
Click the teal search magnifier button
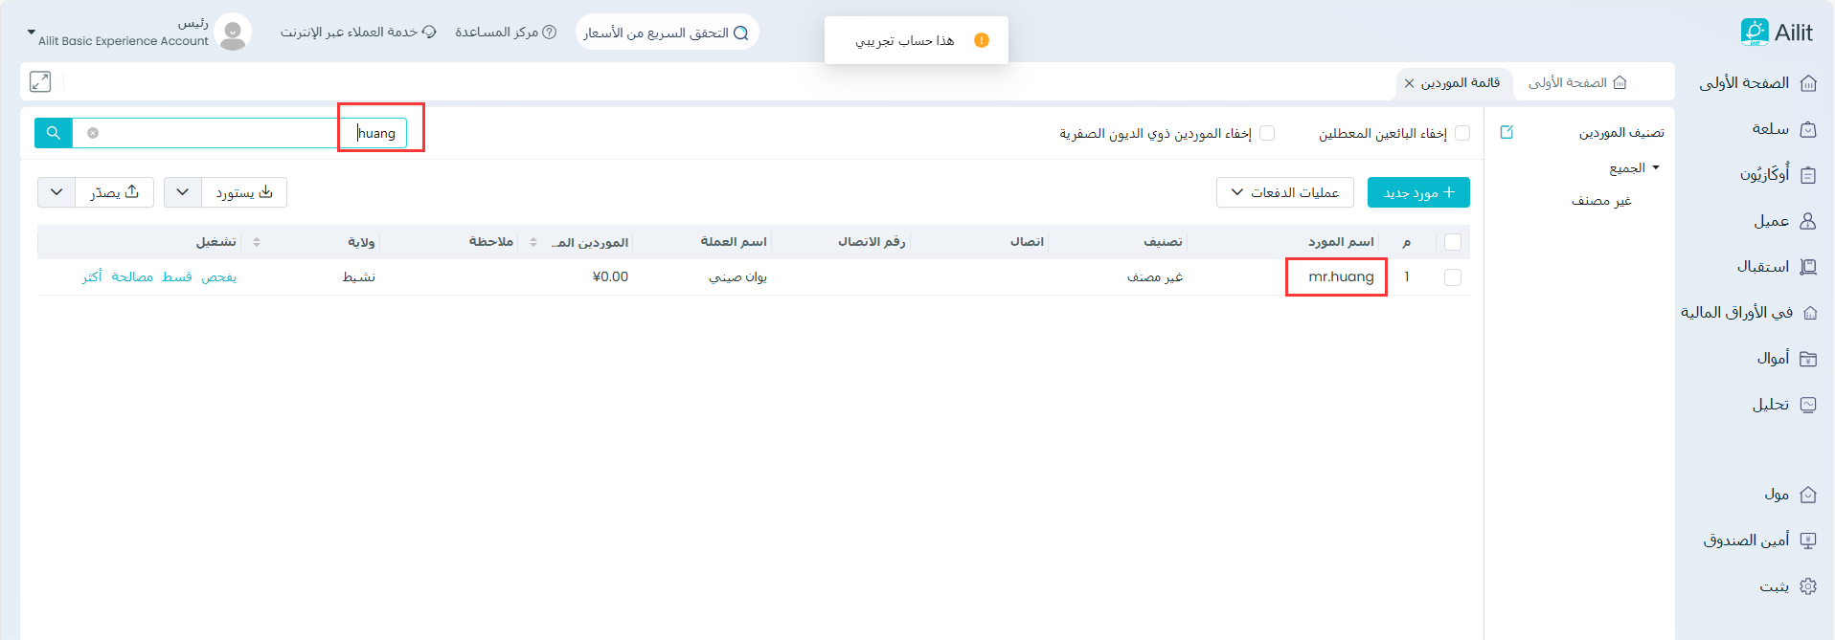coord(54,133)
